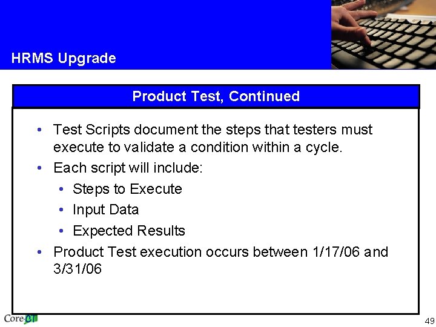436x327 pixels.
Task: Click the 3/31/06 date text
Action: click(78, 269)
